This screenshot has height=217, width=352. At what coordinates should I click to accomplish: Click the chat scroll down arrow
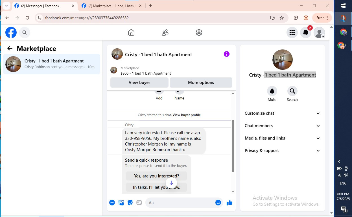point(233,191)
